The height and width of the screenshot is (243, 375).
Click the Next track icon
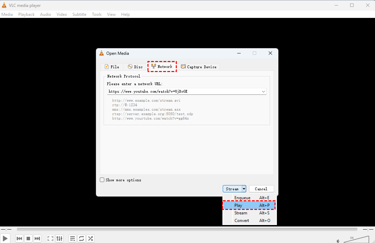click(37, 238)
